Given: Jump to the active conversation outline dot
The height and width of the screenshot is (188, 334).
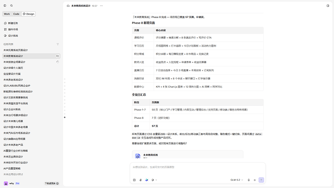Looking at the screenshot, I should tap(65, 117).
